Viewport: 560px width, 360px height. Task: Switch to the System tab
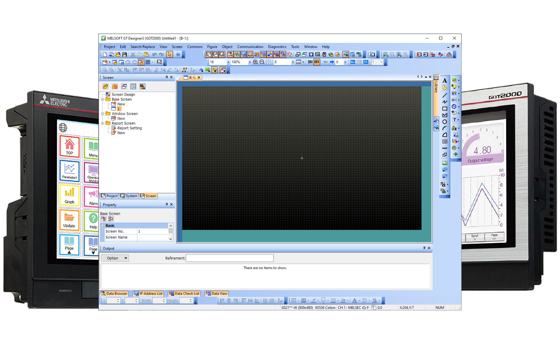tap(129, 196)
